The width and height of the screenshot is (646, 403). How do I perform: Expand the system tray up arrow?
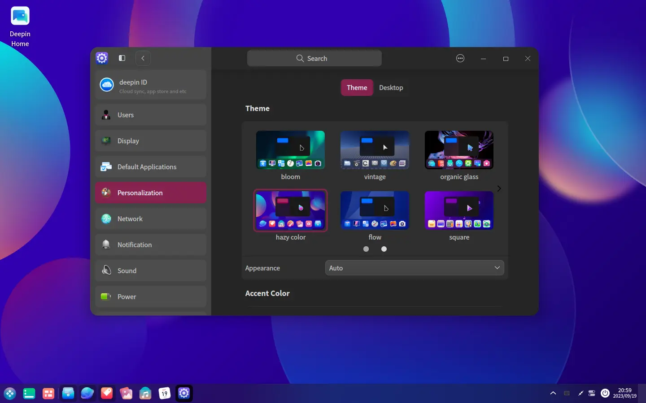(553, 393)
